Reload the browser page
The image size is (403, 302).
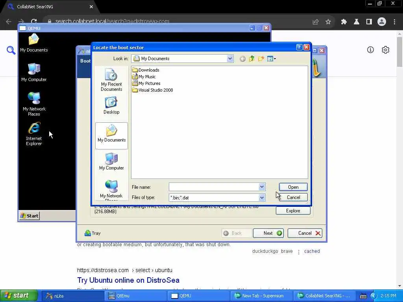coord(34,22)
